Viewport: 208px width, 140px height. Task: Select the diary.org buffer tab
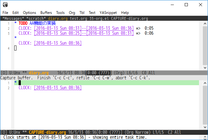58,18
